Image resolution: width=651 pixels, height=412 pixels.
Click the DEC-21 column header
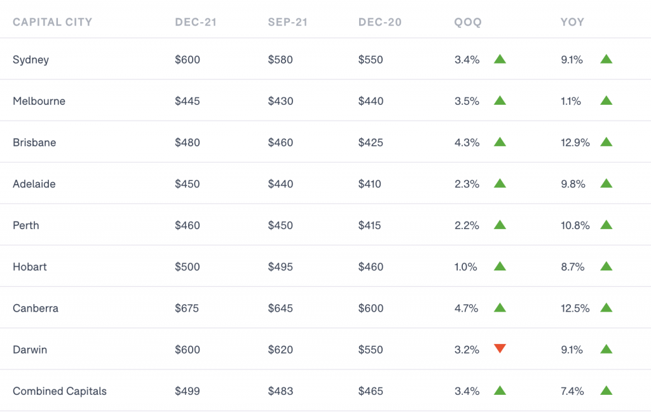(x=196, y=22)
